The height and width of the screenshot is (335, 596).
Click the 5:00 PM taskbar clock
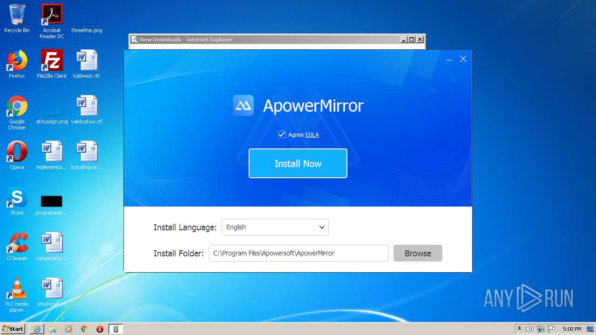(x=572, y=329)
